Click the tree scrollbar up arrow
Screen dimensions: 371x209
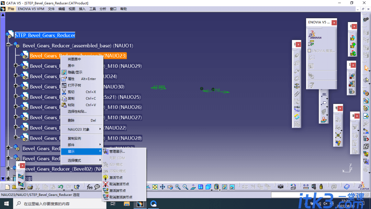coord(3,15)
